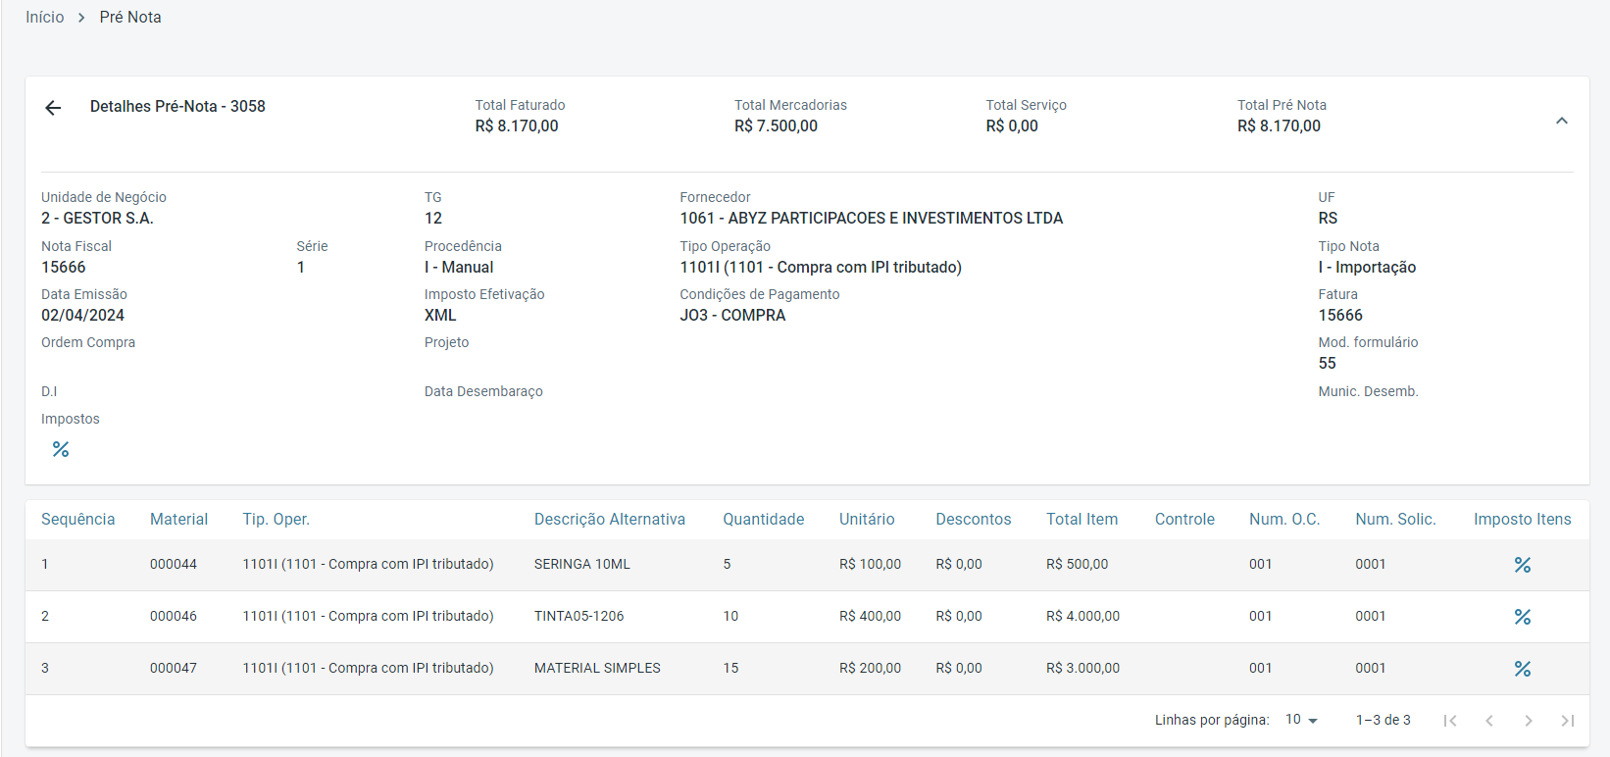Click the Pré Nota breadcrumb item

coord(130,18)
